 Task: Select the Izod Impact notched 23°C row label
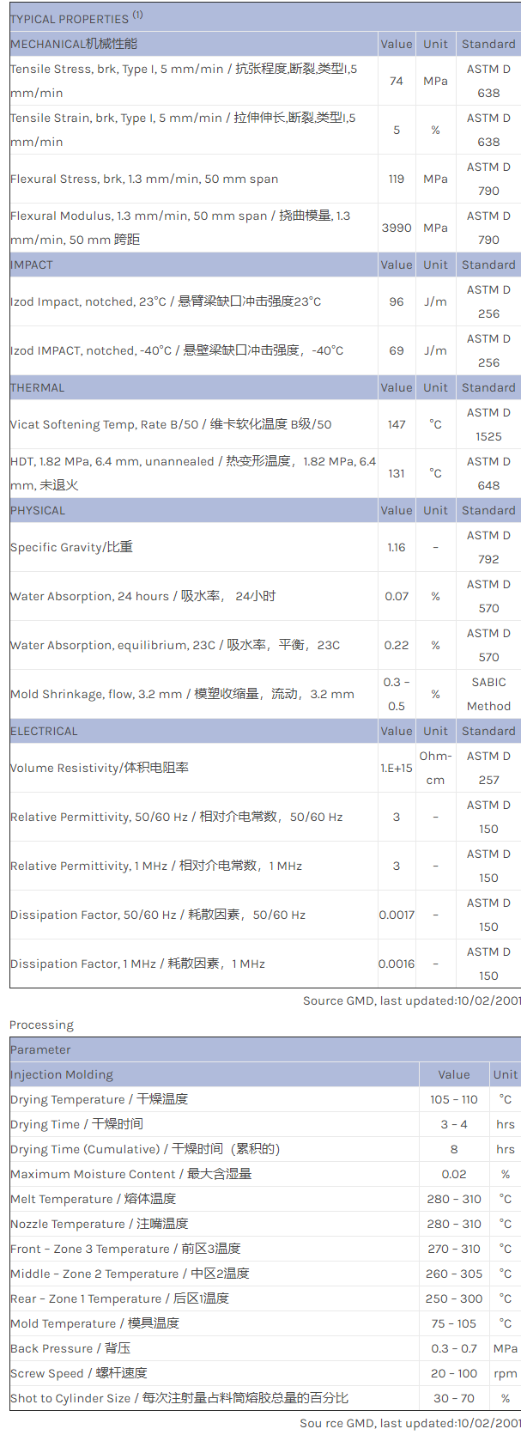click(166, 301)
